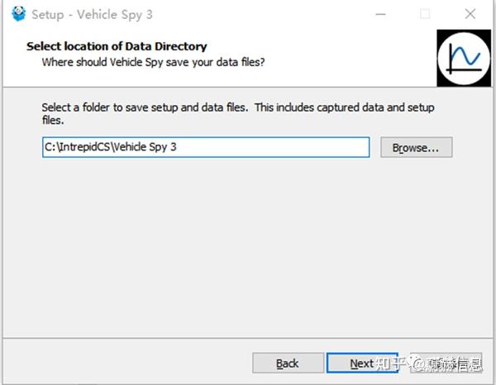Click the greyed-out maximize button
This screenshot has width=496, height=385.
coord(425,14)
